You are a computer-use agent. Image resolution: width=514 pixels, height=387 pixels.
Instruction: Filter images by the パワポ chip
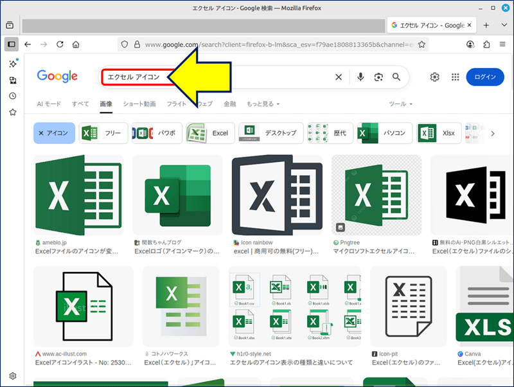point(157,133)
